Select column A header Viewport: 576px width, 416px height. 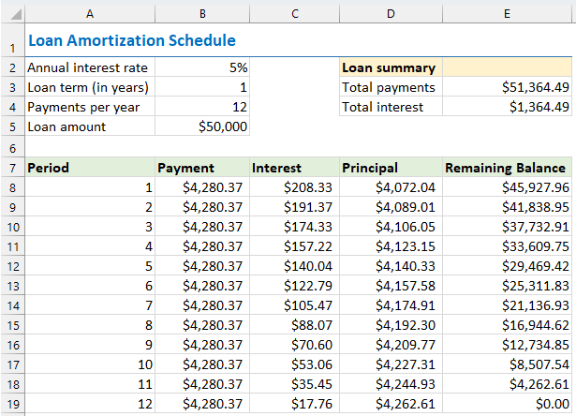click(x=89, y=12)
